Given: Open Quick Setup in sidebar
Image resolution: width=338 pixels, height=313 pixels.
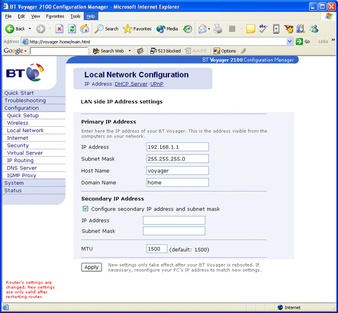Looking at the screenshot, I should pos(23,115).
